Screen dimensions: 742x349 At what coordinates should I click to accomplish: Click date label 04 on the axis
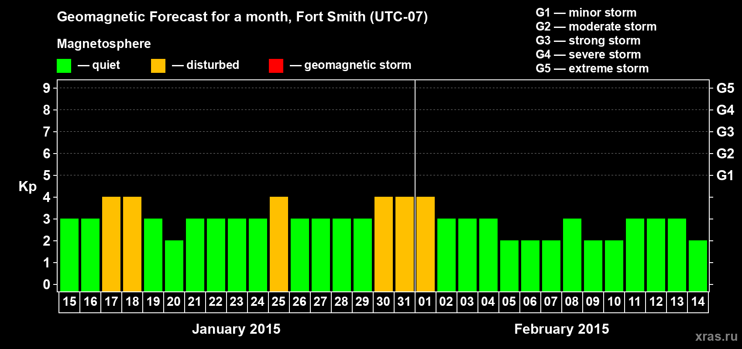pos(488,301)
